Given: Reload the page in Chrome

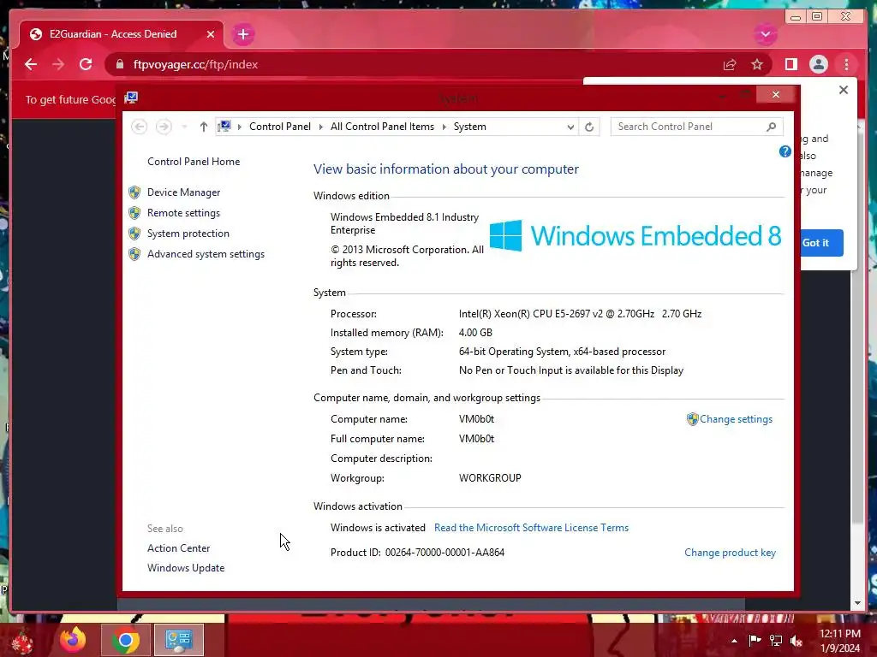Looking at the screenshot, I should [x=86, y=64].
